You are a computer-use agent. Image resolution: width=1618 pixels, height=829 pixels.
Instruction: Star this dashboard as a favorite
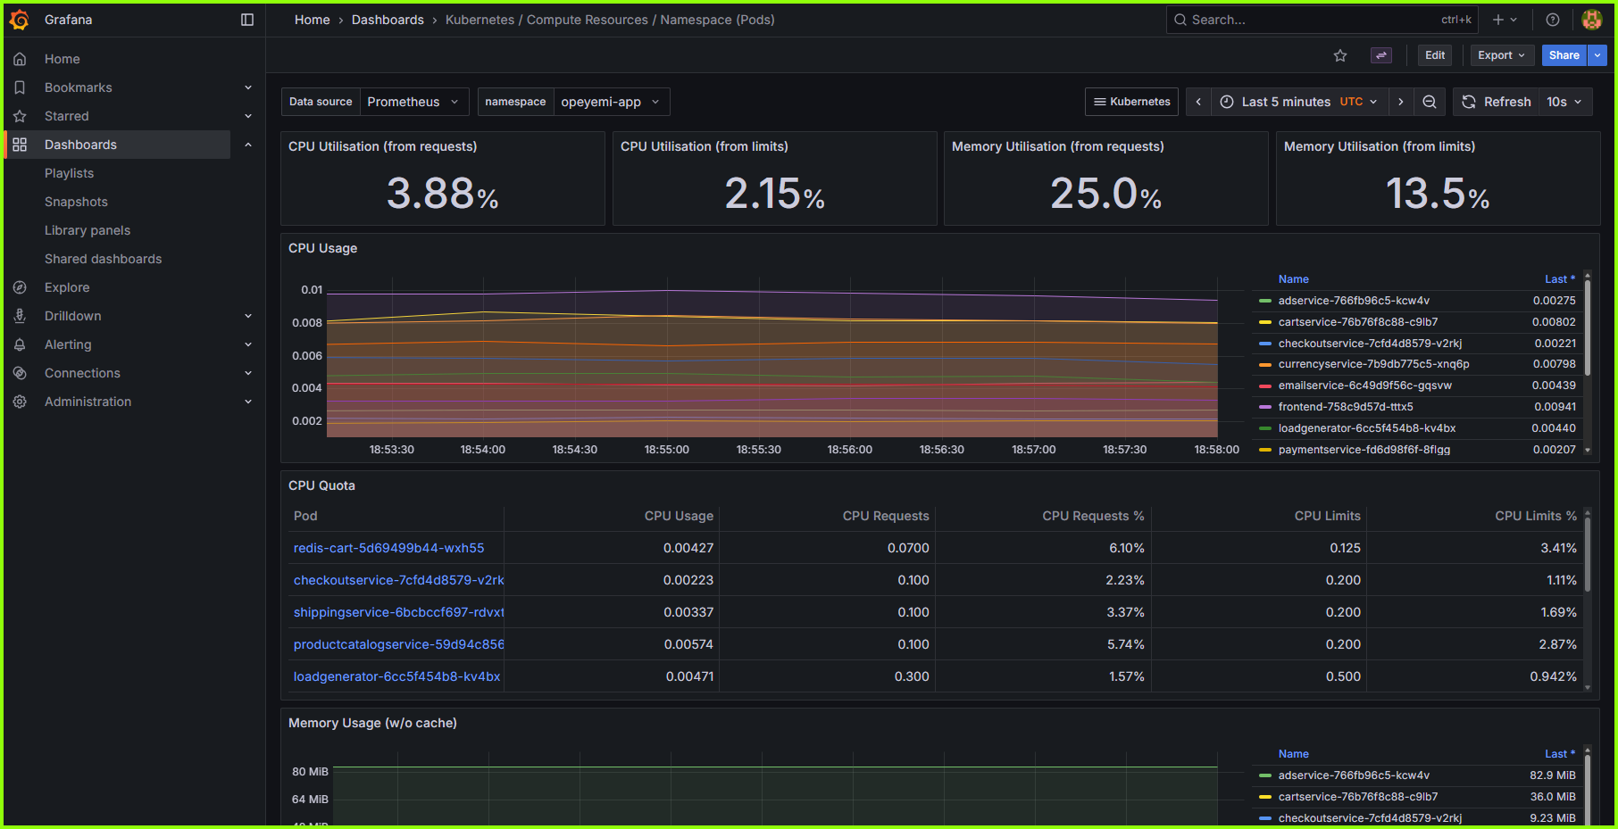tap(1340, 54)
